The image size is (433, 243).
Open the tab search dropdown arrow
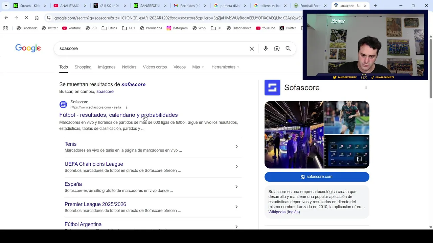point(6,6)
